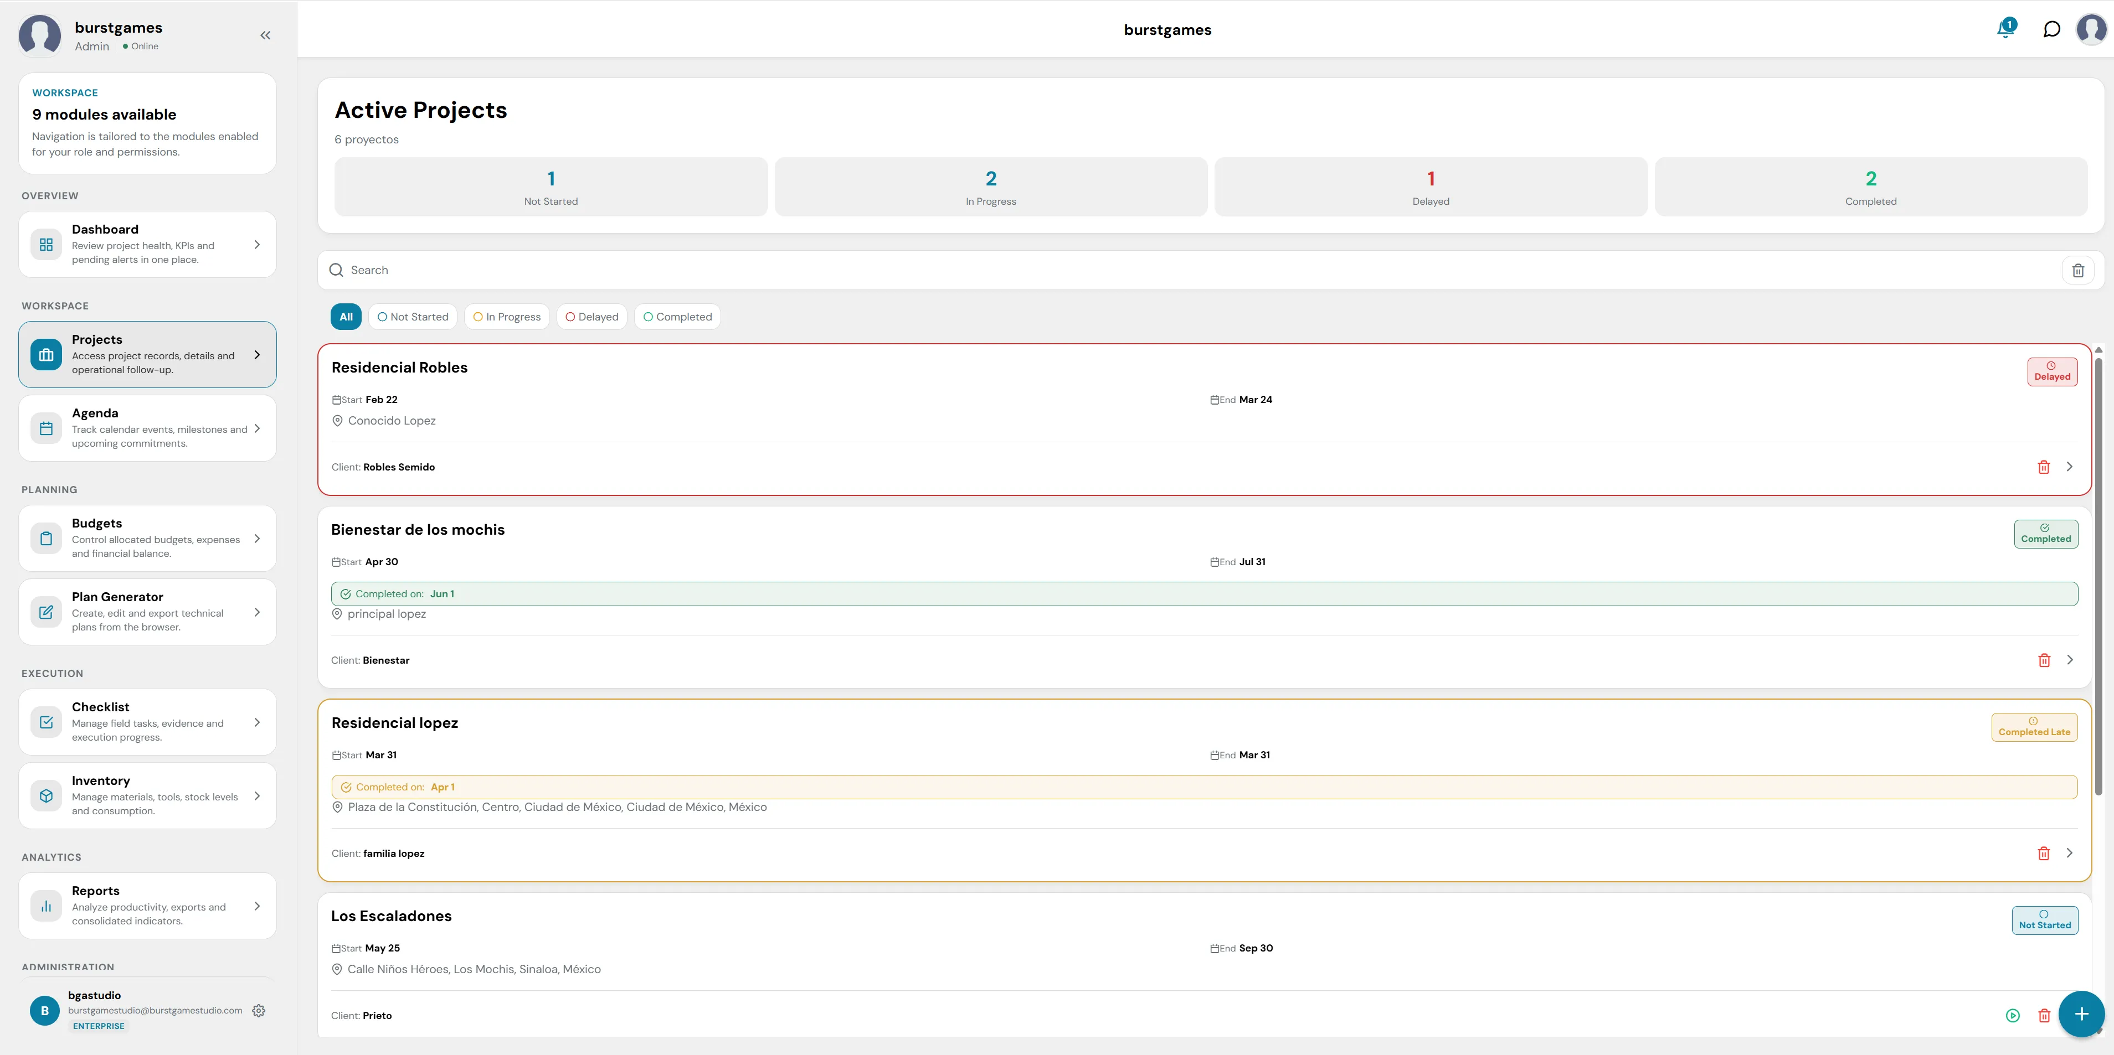Open the Plan Generator module

pyautogui.click(x=148, y=612)
